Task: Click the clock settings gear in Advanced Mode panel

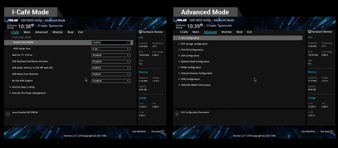Action: click(201, 25)
